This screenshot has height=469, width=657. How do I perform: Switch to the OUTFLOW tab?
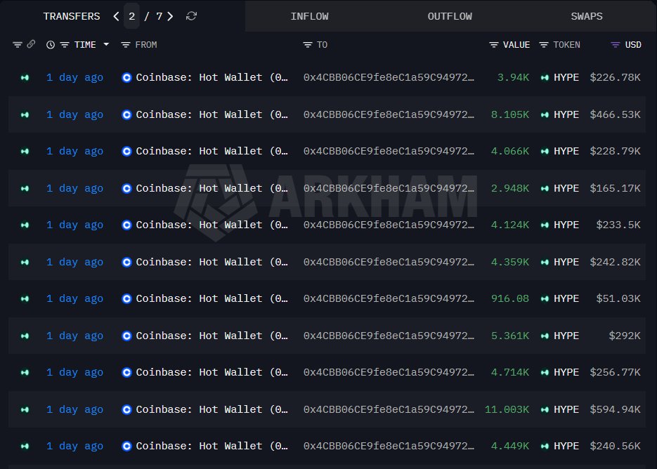450,16
